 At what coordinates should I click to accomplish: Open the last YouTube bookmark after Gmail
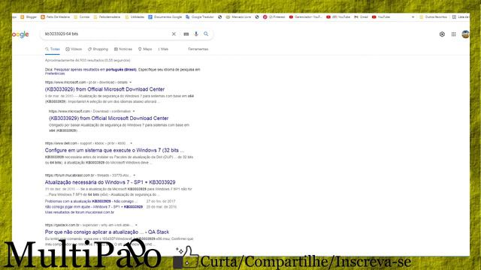click(x=381, y=17)
